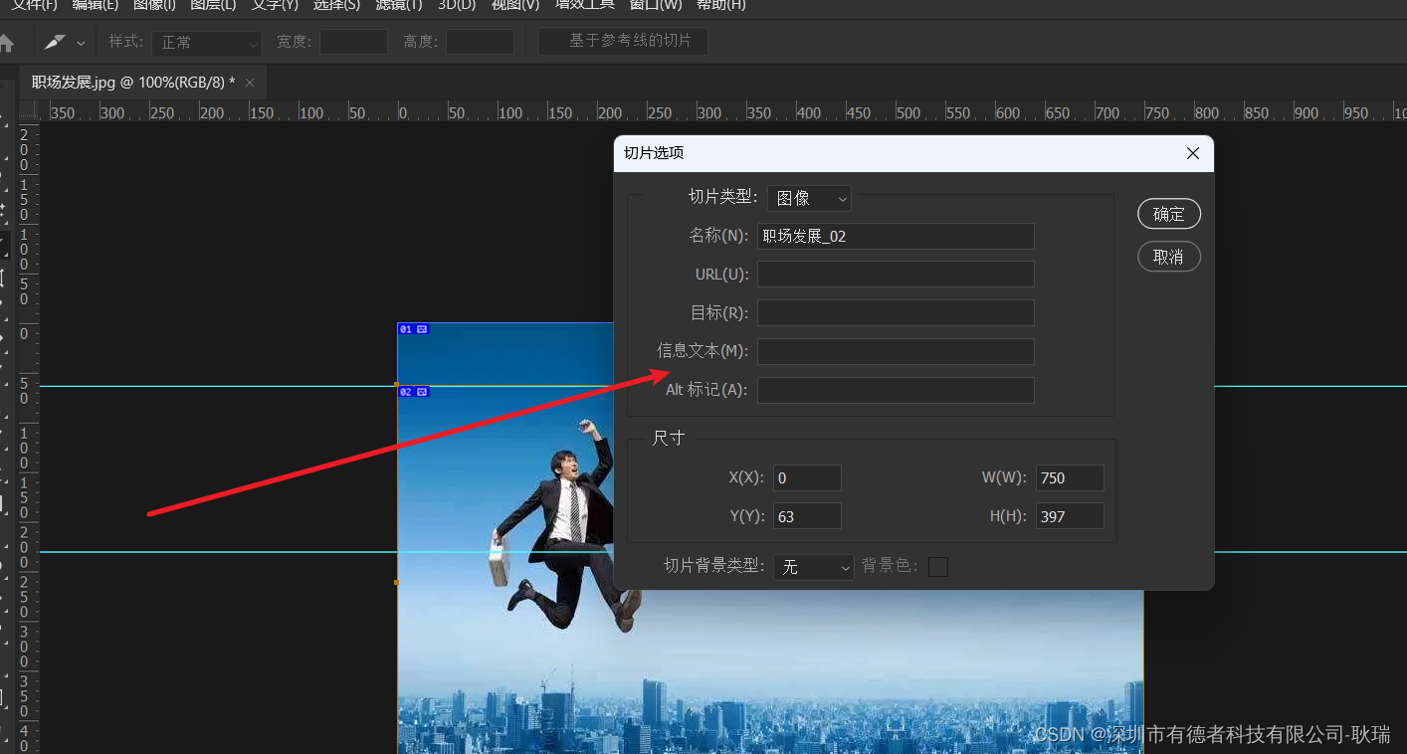Image resolution: width=1407 pixels, height=754 pixels.
Task: Click the 切片选项 dialog title text
Action: click(x=654, y=153)
